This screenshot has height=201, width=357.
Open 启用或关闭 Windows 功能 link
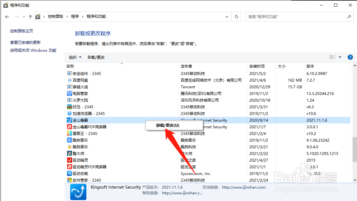coord(33,50)
